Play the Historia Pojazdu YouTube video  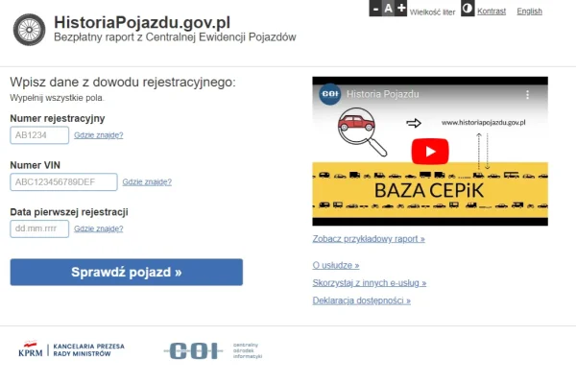[430, 152]
